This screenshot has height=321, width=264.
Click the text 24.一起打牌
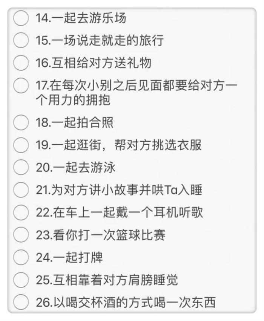69,257
